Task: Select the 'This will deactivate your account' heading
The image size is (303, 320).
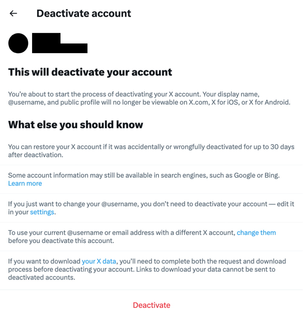Action: tap(90, 72)
